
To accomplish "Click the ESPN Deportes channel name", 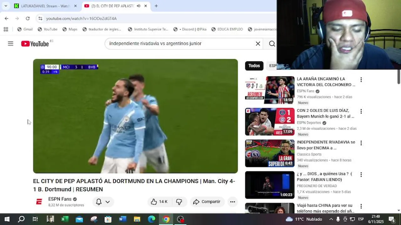I will 309,123.
